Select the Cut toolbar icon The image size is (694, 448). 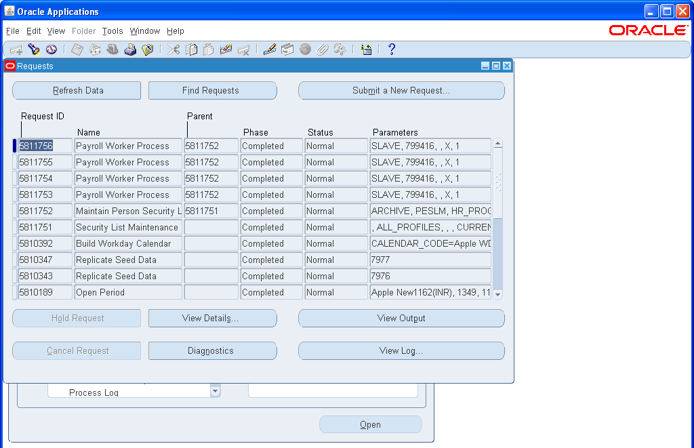click(x=173, y=49)
